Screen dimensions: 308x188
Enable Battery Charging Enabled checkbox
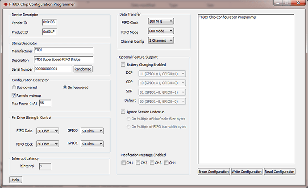coord(123,64)
